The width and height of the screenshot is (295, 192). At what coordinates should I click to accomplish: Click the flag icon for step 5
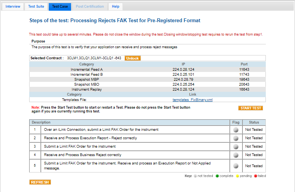point(236,166)
